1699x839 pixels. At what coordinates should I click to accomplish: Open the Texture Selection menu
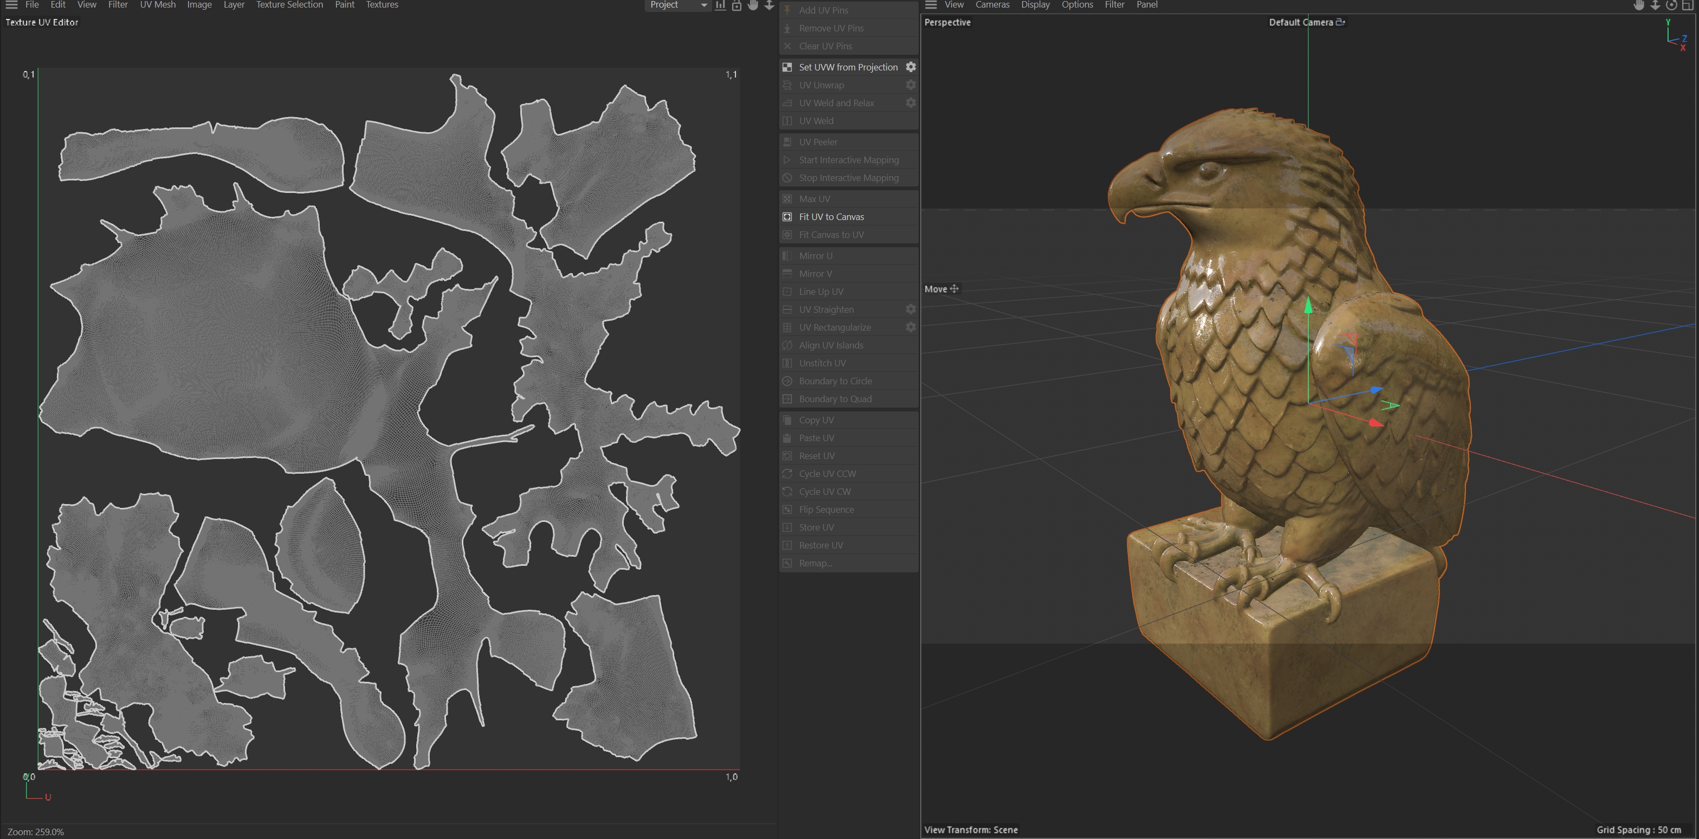[289, 5]
